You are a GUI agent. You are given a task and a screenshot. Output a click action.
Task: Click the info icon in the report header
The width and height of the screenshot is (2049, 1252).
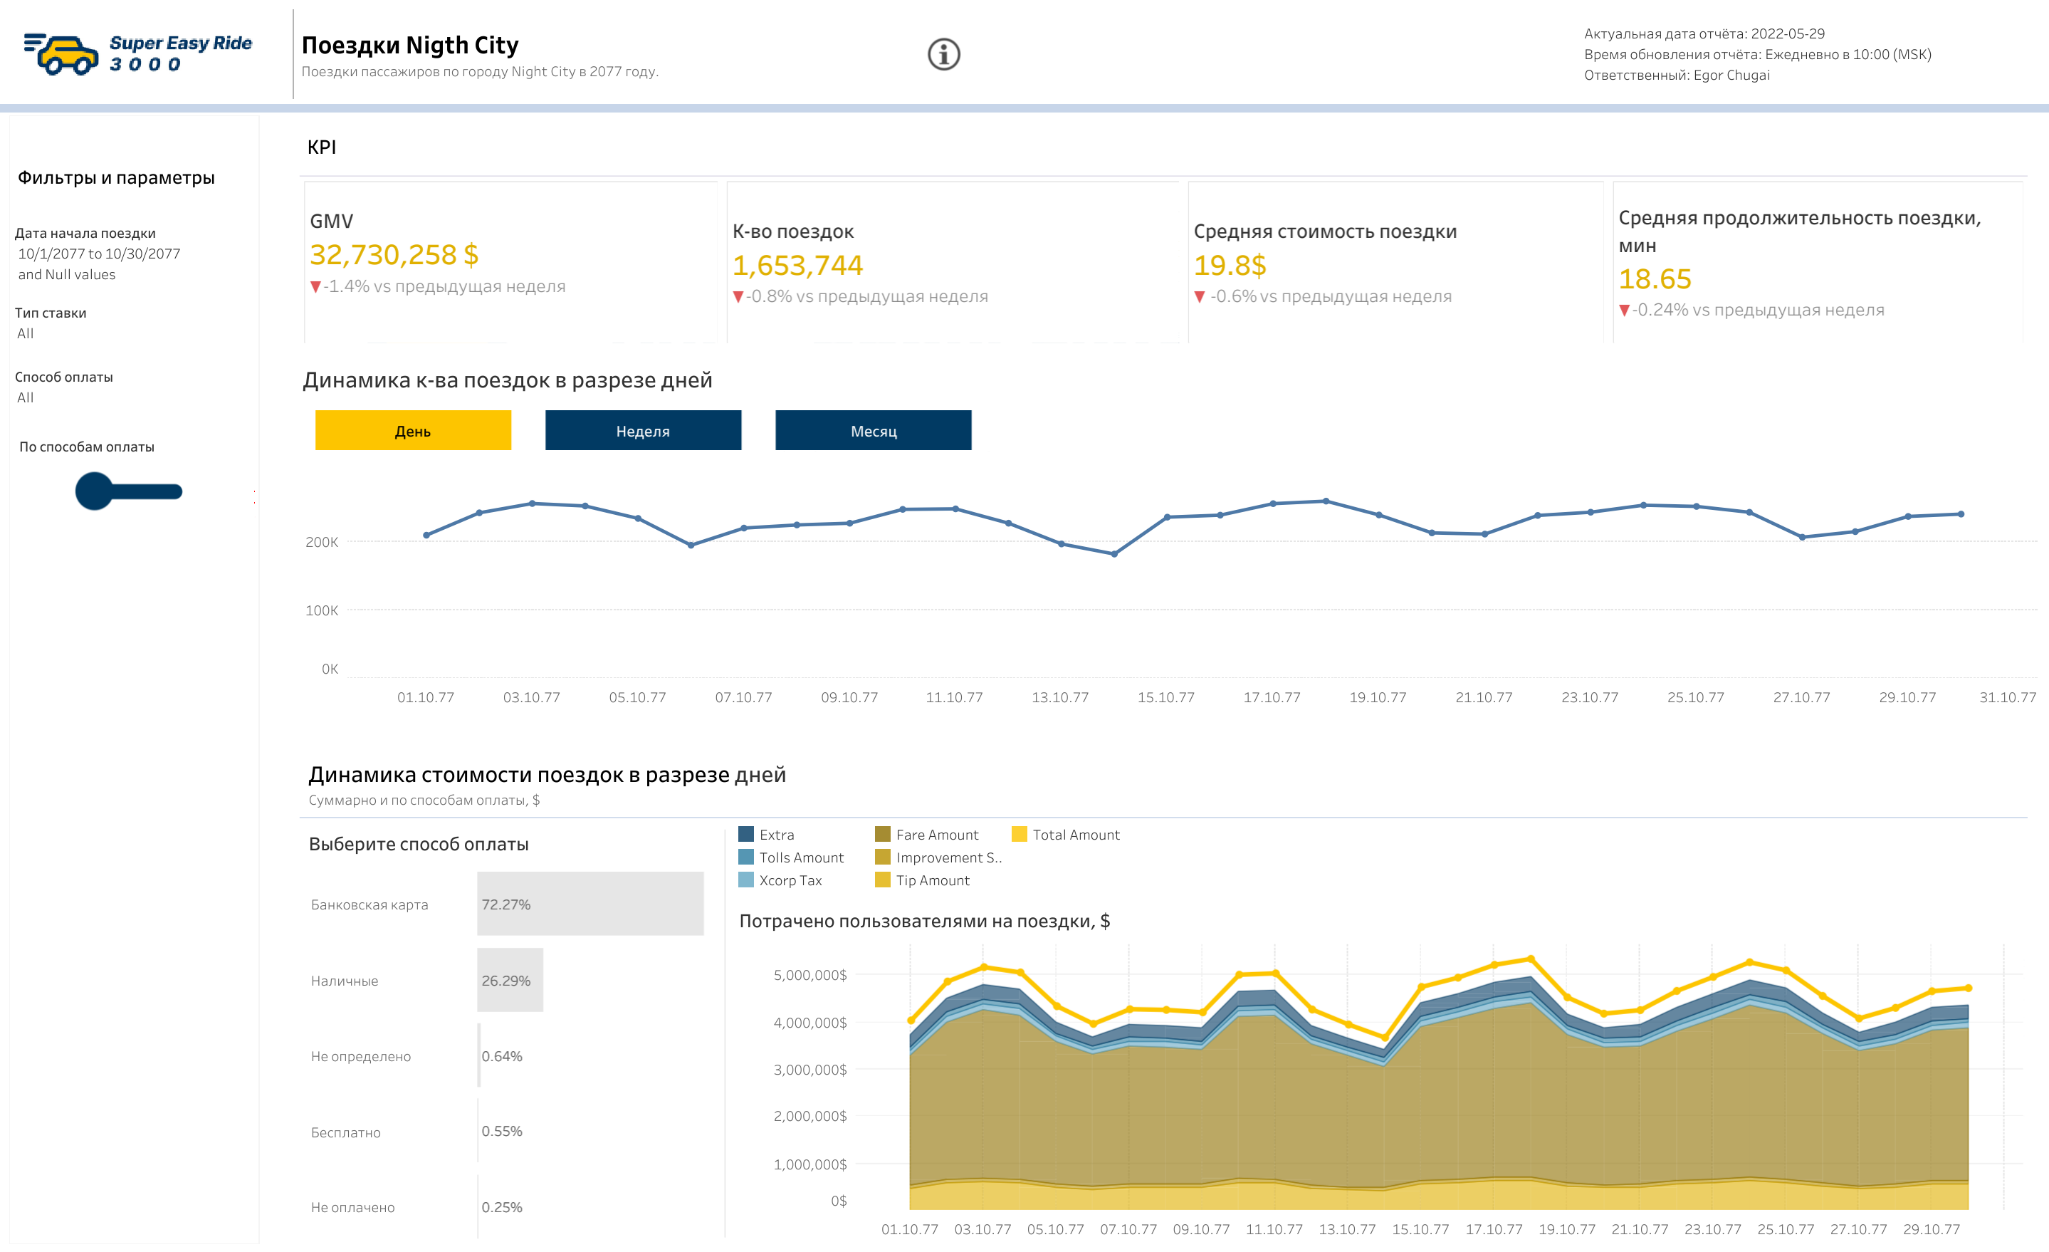coord(944,54)
